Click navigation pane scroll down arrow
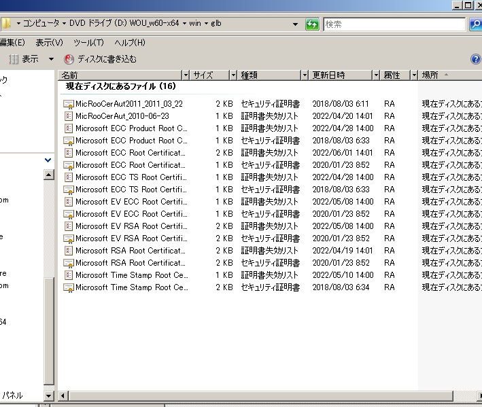Screen dimensions: 482x407 tap(48, 395)
